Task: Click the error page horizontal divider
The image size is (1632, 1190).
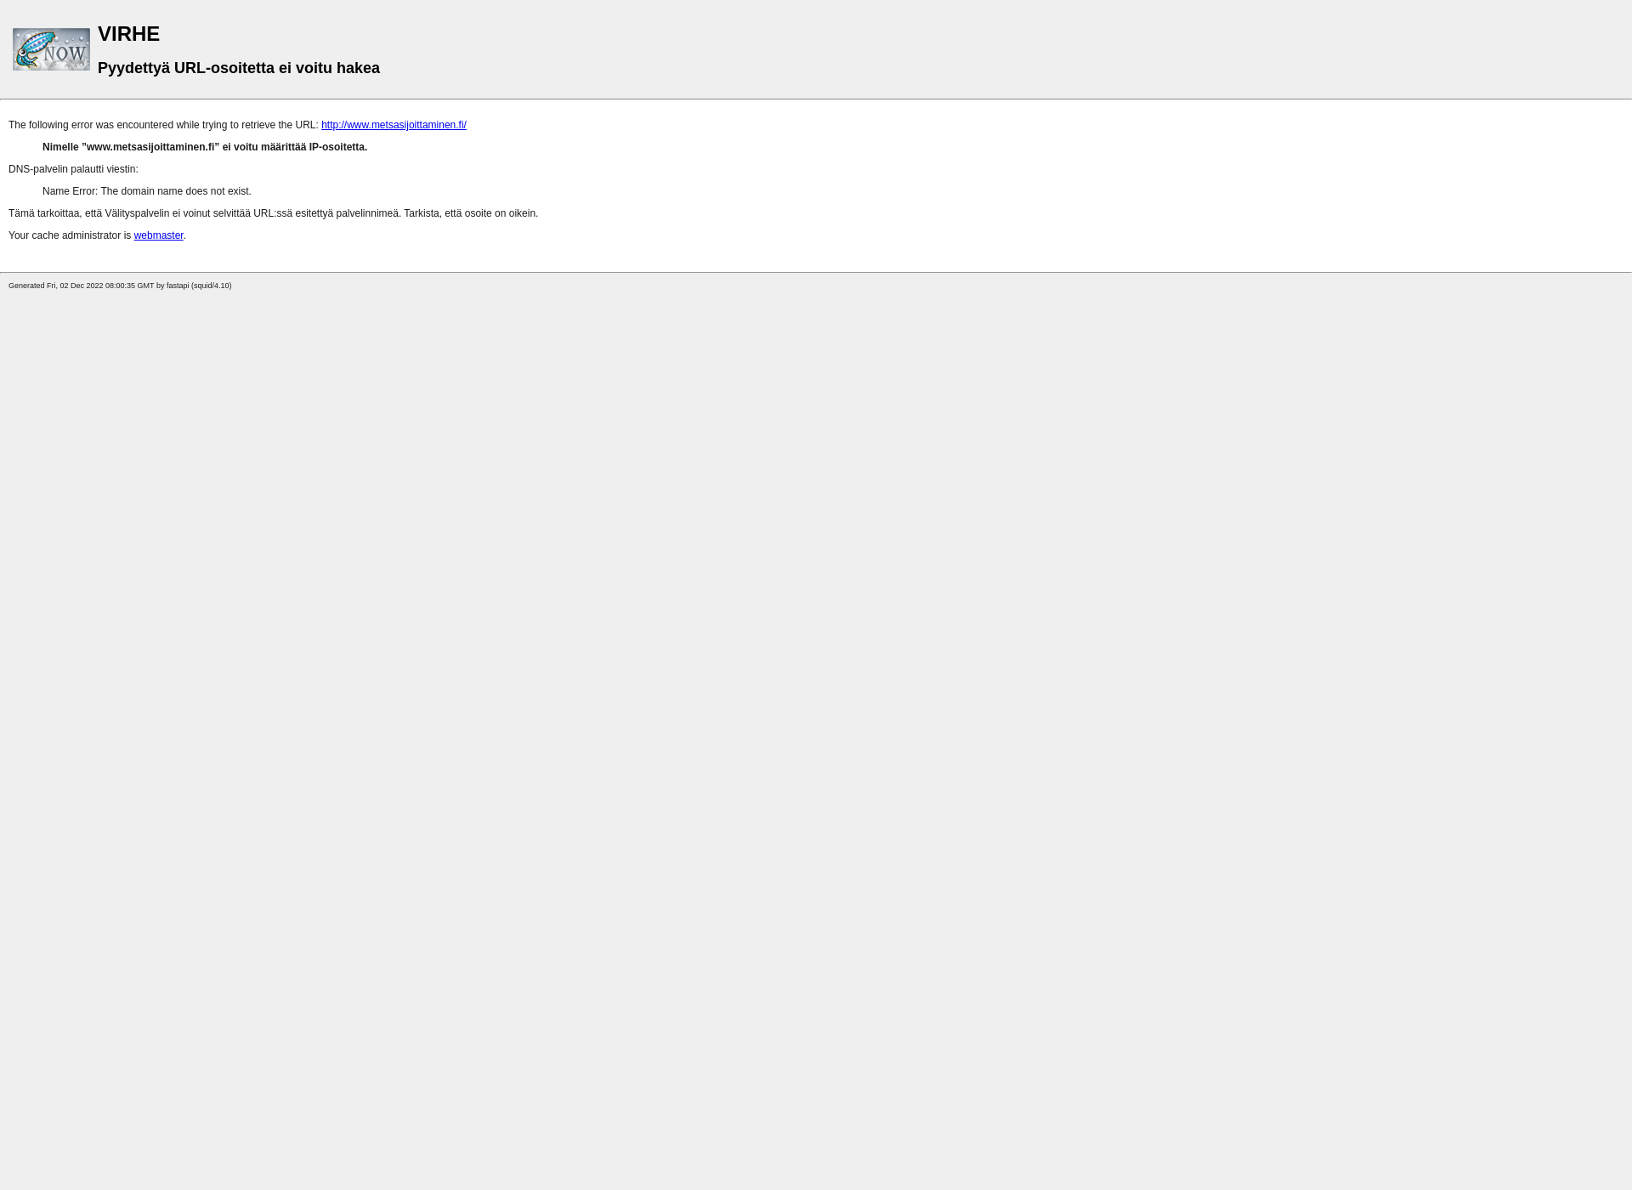Action: point(816,100)
